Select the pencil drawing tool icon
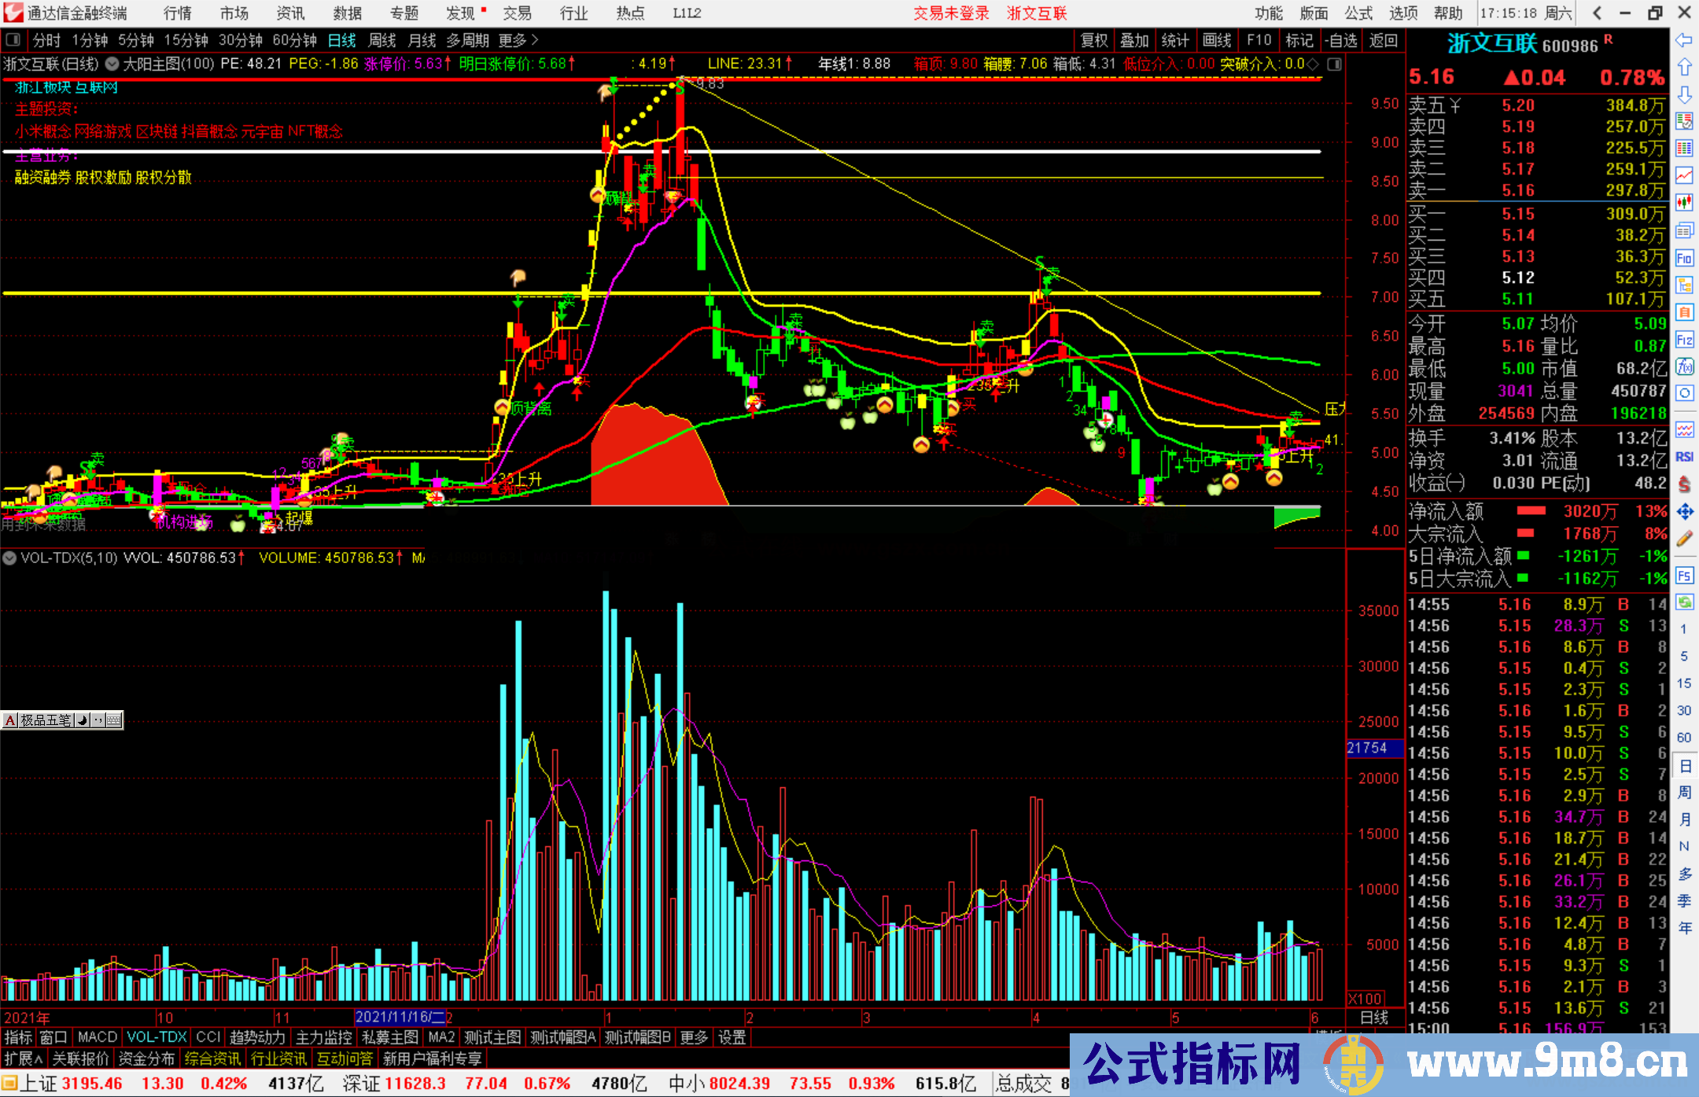The image size is (1699, 1097). coord(1684,539)
